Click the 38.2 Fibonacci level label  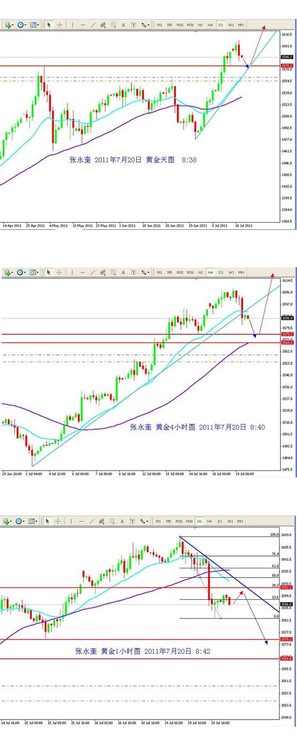(276, 585)
